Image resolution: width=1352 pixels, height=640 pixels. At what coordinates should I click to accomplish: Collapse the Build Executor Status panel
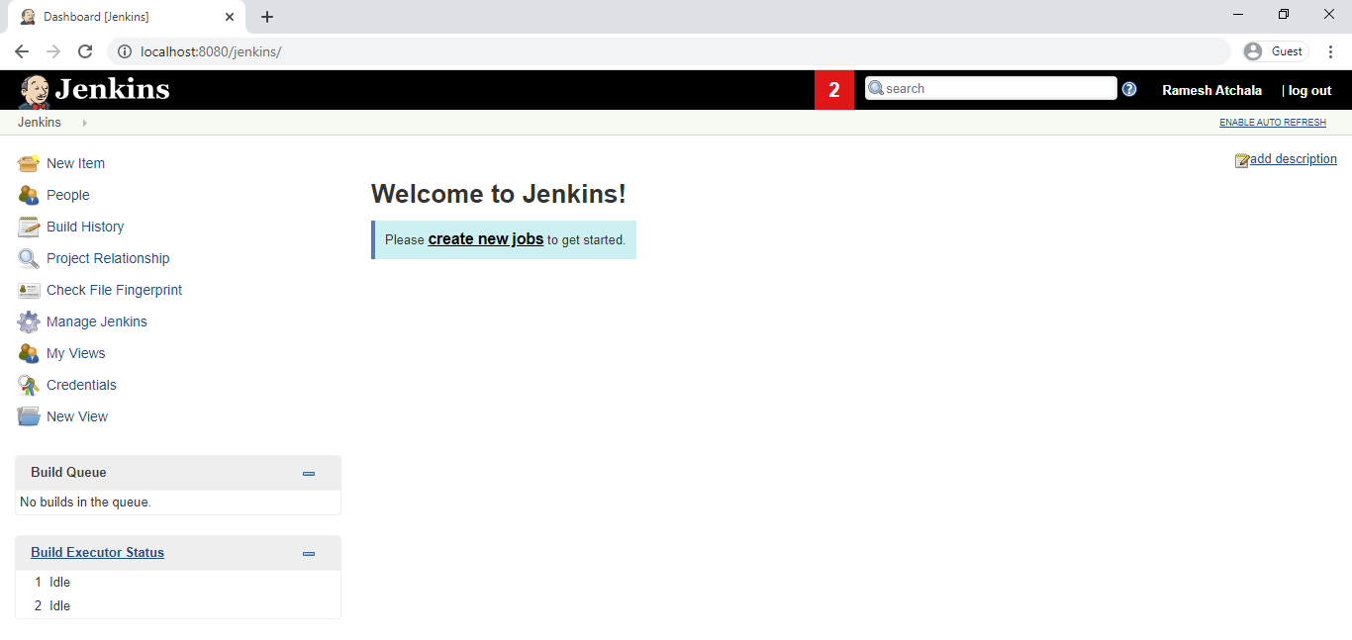point(309,554)
